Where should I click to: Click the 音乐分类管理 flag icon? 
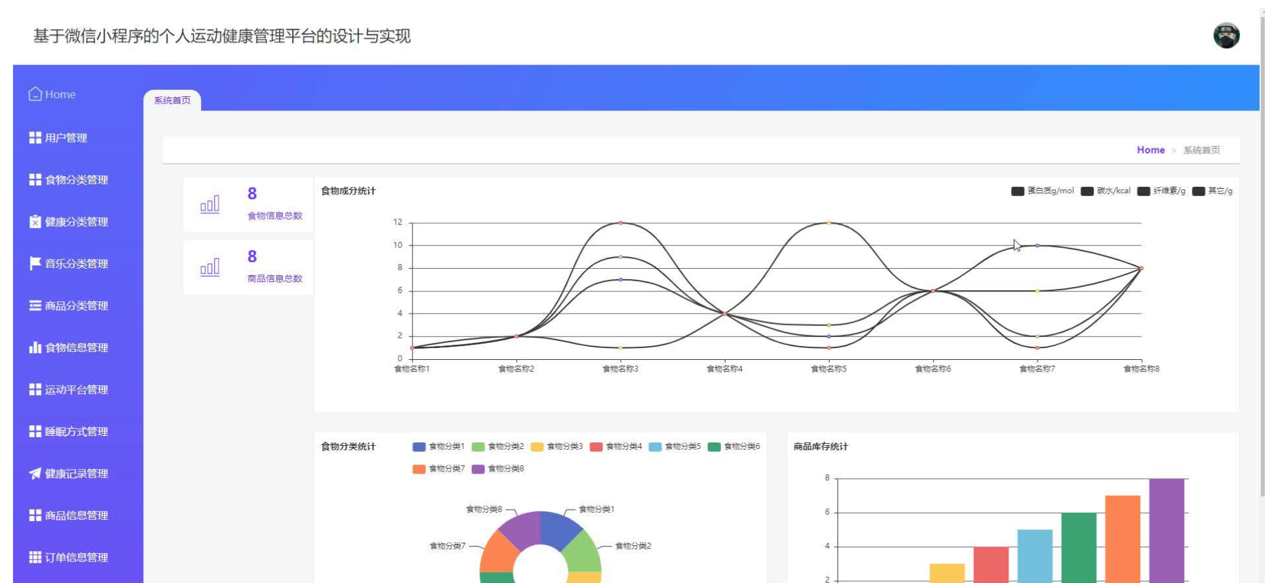pos(35,264)
